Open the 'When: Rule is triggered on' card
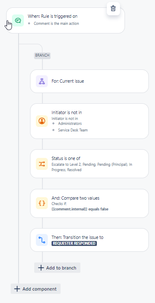Image resolution: width=155 pixels, height=303 pixels. coord(66,21)
